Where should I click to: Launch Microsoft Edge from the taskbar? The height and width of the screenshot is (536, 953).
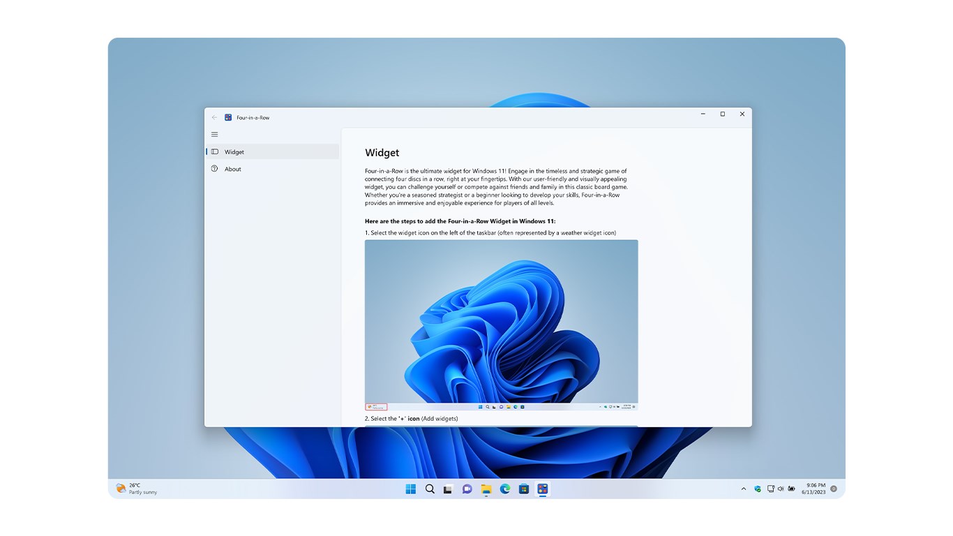[x=505, y=489]
